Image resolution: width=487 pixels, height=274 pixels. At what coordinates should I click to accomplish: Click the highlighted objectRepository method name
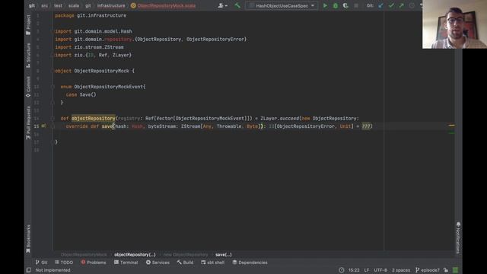point(93,119)
